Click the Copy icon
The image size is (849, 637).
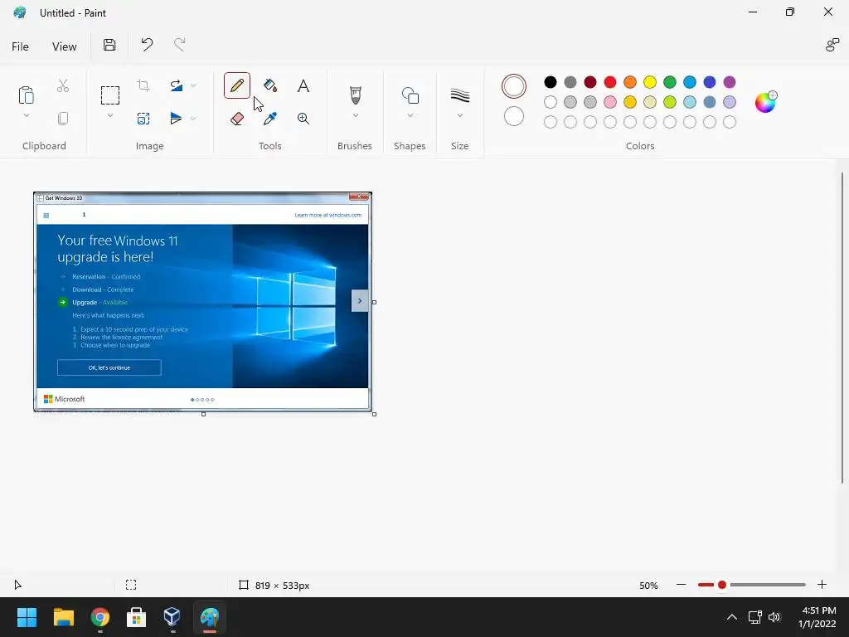[63, 119]
